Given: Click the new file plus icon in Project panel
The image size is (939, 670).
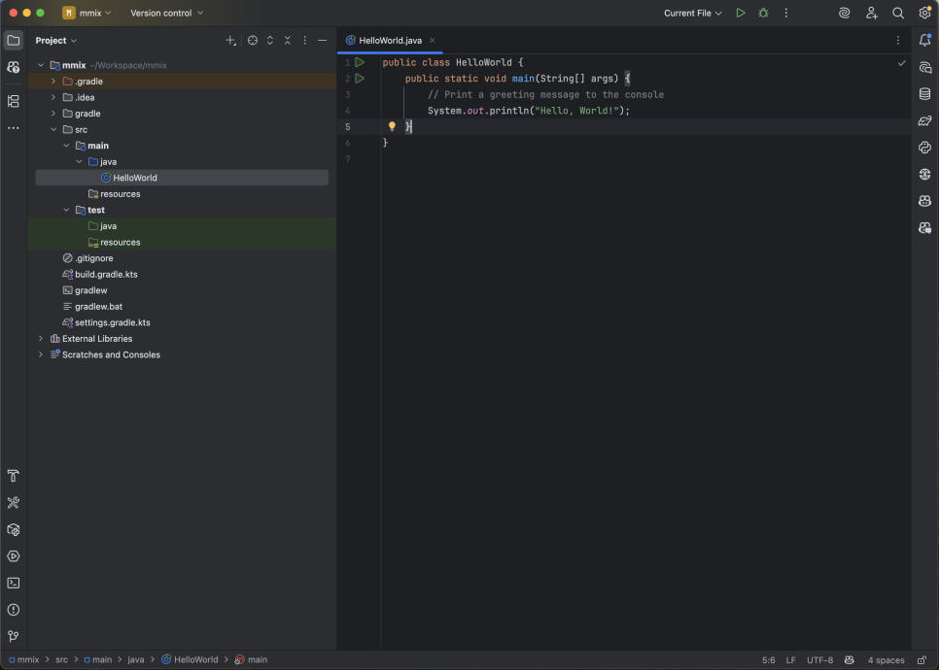Looking at the screenshot, I should point(230,41).
